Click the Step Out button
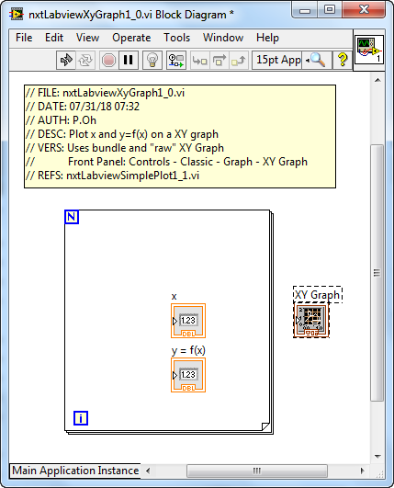This screenshot has width=394, height=488. click(x=238, y=60)
